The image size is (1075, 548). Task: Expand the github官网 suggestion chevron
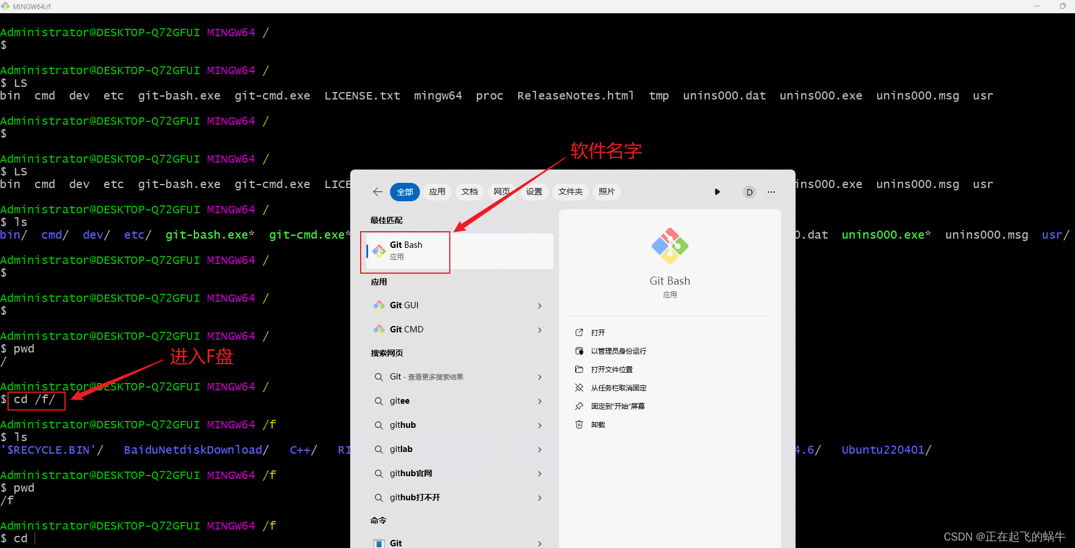(540, 474)
